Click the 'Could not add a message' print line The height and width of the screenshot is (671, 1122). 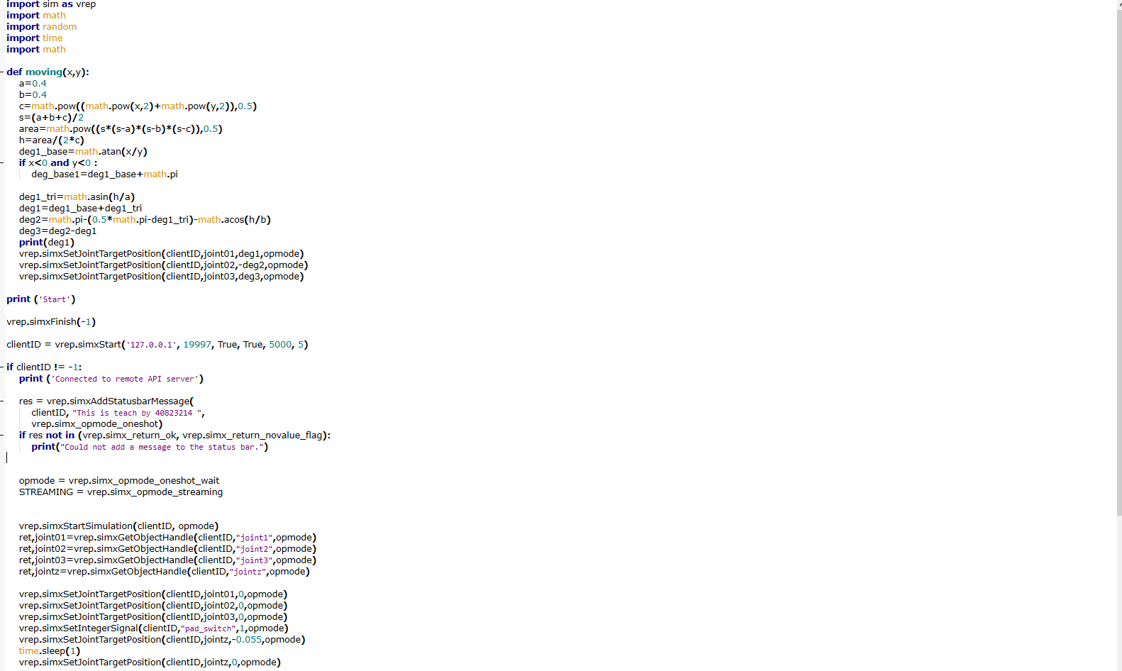click(150, 447)
